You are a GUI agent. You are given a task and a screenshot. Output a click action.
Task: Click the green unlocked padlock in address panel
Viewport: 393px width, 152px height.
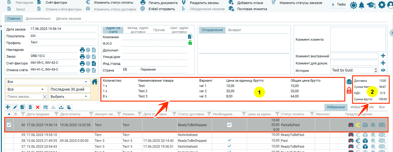190,43
